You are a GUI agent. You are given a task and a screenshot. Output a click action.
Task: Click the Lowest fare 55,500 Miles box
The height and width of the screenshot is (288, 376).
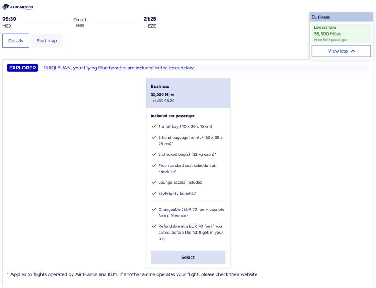coord(341,33)
